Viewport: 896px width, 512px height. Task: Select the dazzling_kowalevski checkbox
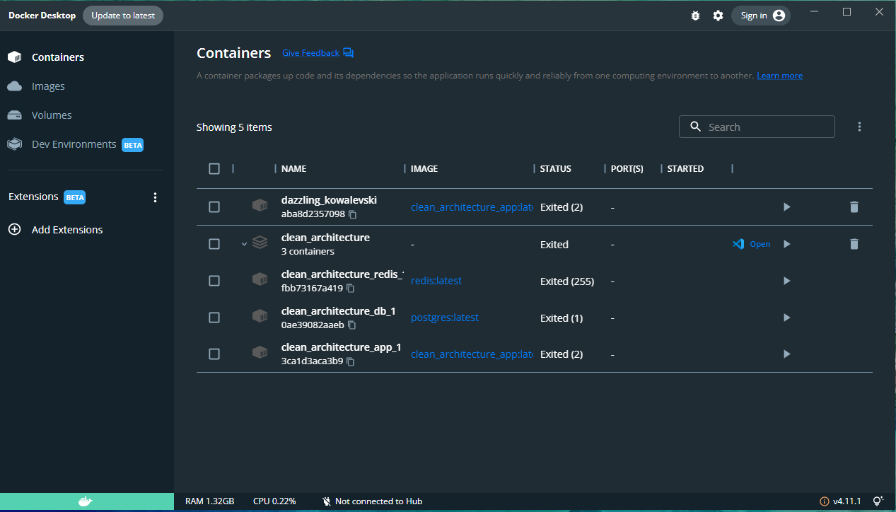214,206
